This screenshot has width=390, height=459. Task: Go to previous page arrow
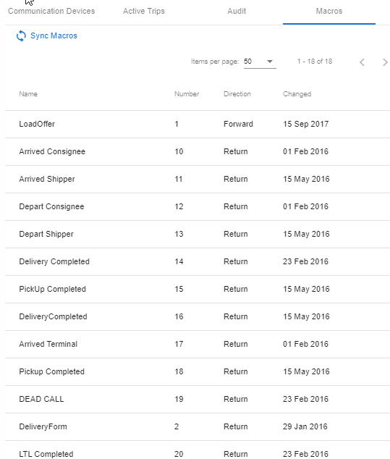tap(362, 62)
